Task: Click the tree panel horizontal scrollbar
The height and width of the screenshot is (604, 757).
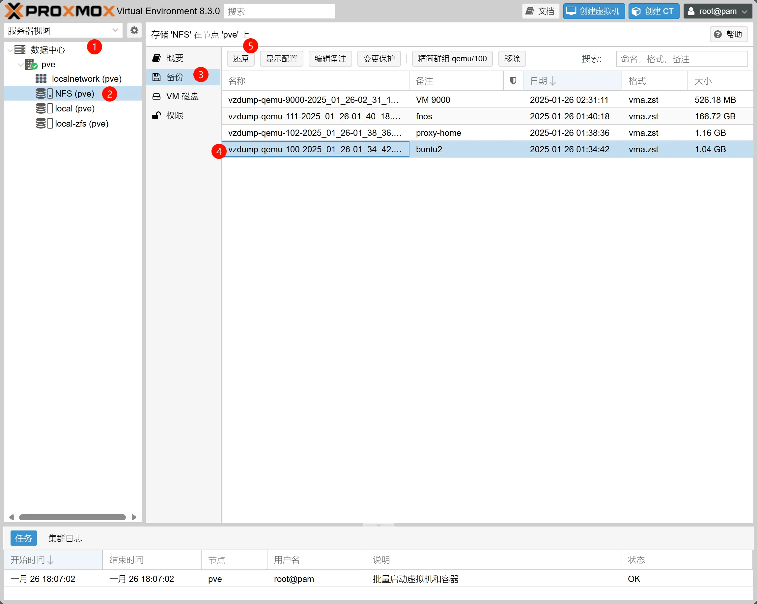Action: [72, 517]
